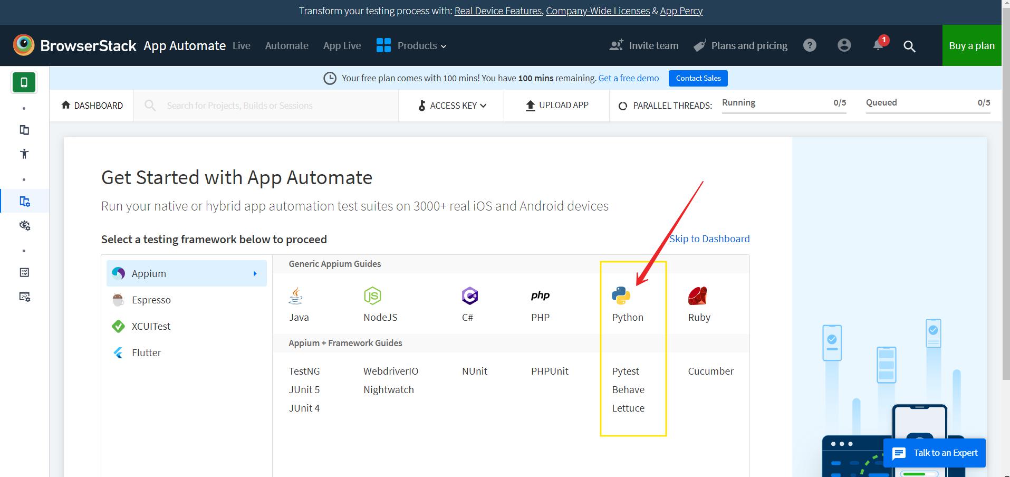
Task: Open the TestNG framework guide
Action: (x=304, y=371)
